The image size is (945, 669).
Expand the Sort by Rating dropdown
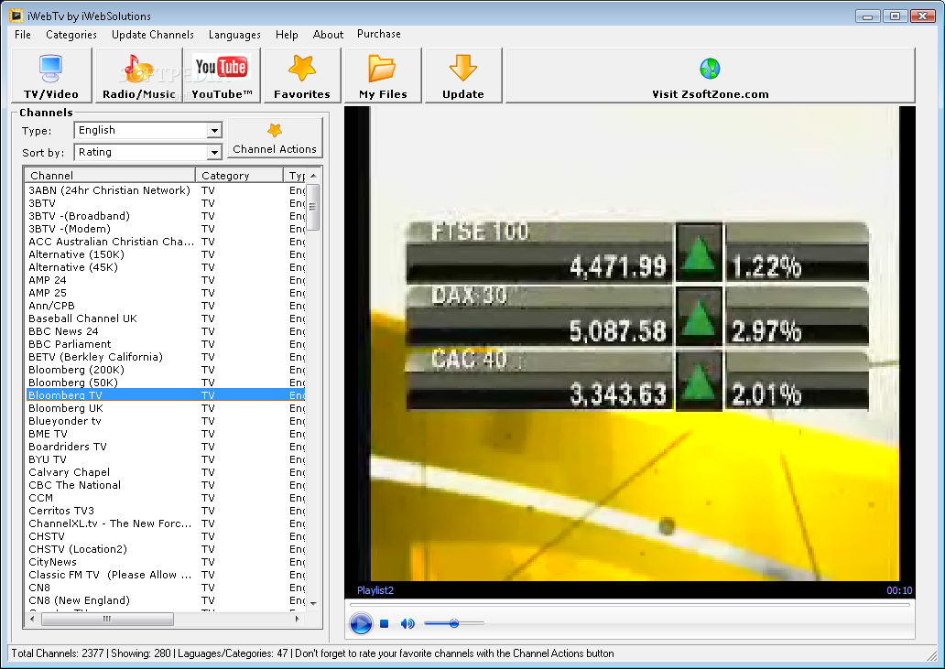pyautogui.click(x=214, y=152)
